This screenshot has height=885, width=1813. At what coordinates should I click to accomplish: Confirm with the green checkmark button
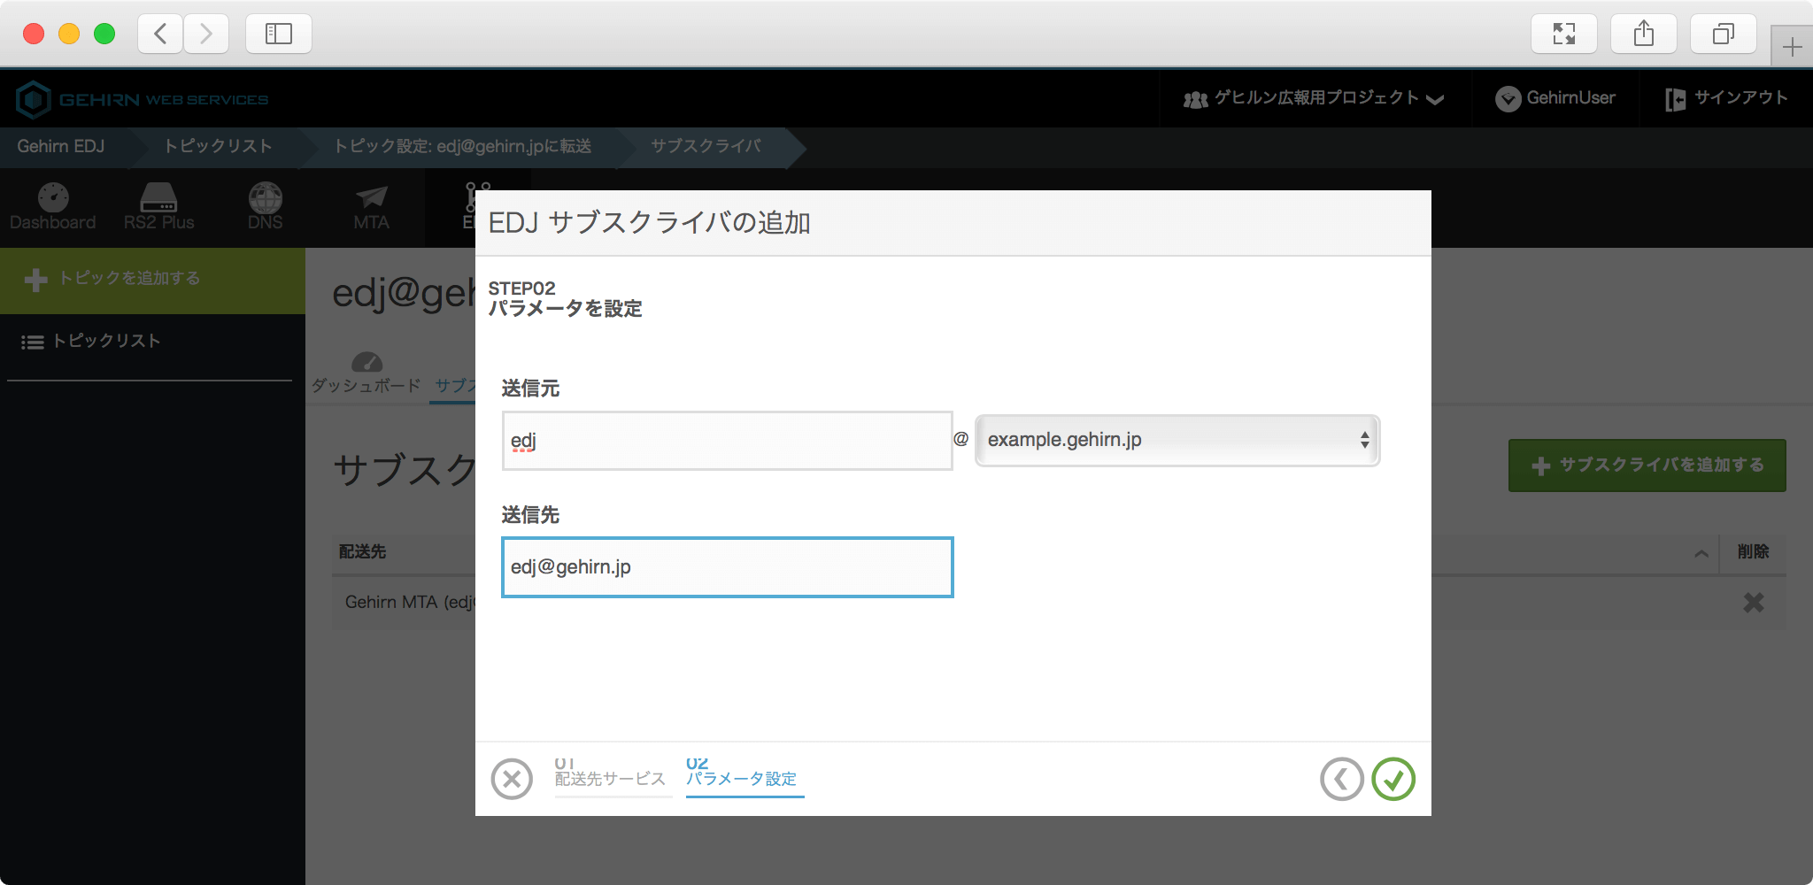tap(1393, 780)
